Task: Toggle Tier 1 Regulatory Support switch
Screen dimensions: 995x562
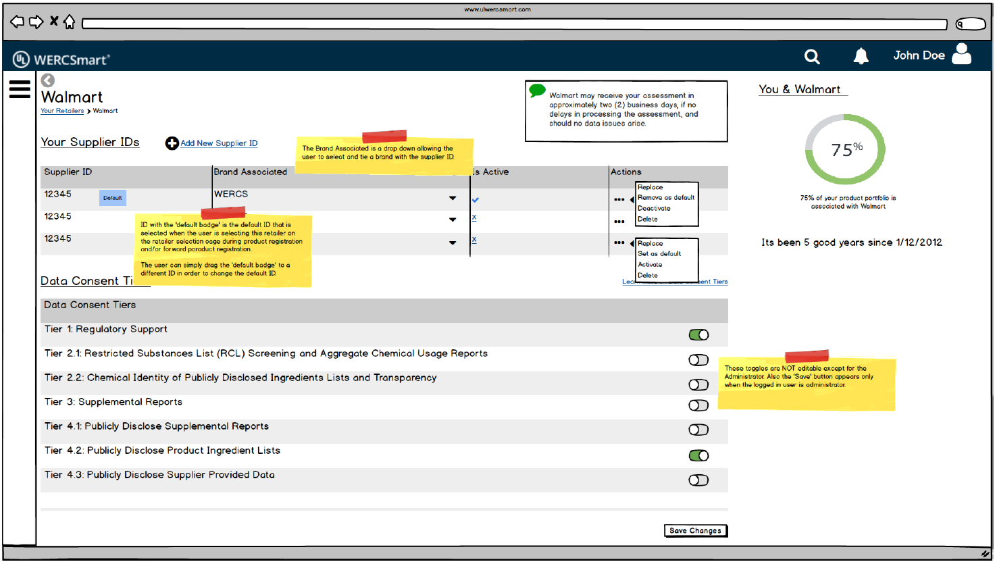Action: pyautogui.click(x=698, y=335)
